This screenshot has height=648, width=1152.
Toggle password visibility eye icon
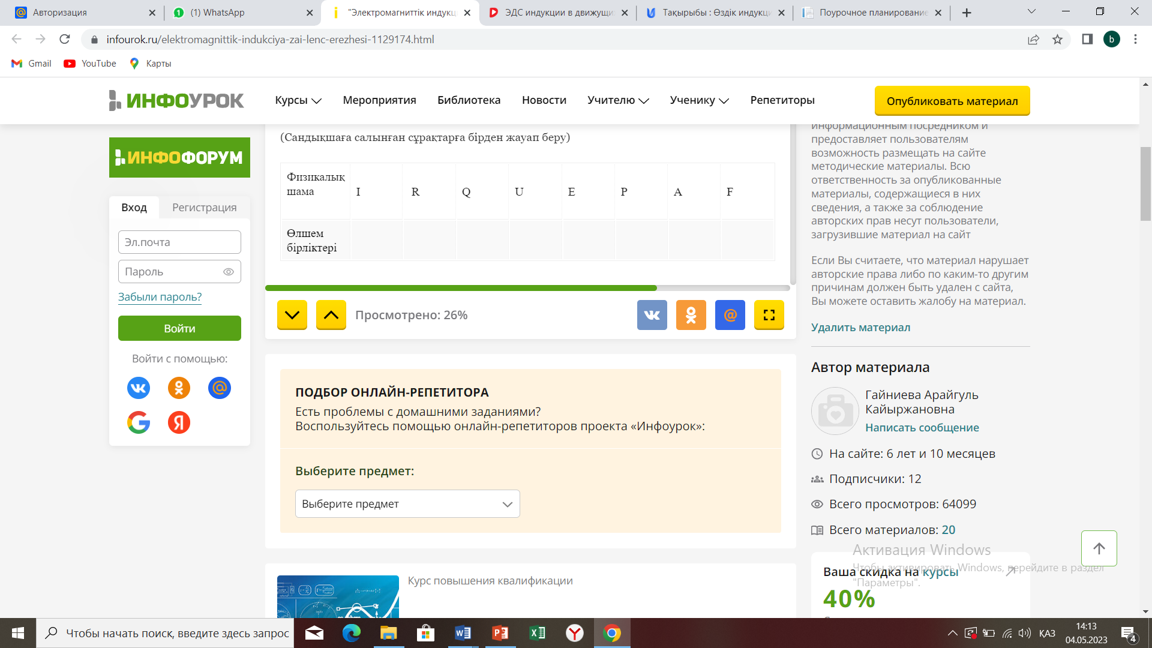[x=228, y=272]
